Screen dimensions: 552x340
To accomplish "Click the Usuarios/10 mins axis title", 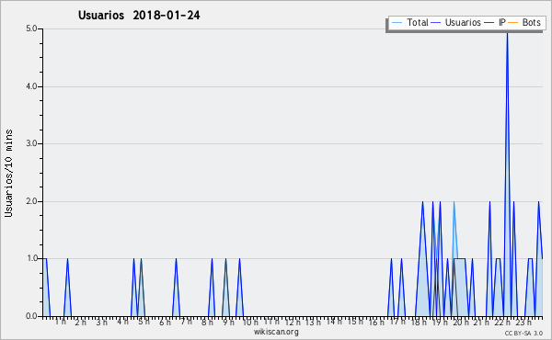I will pos(8,174).
